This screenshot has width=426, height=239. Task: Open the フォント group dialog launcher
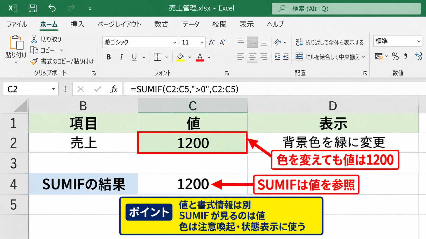pyautogui.click(x=227, y=73)
